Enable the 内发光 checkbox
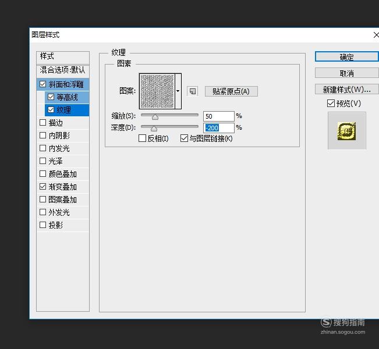This screenshot has width=379, height=349. pos(42,148)
